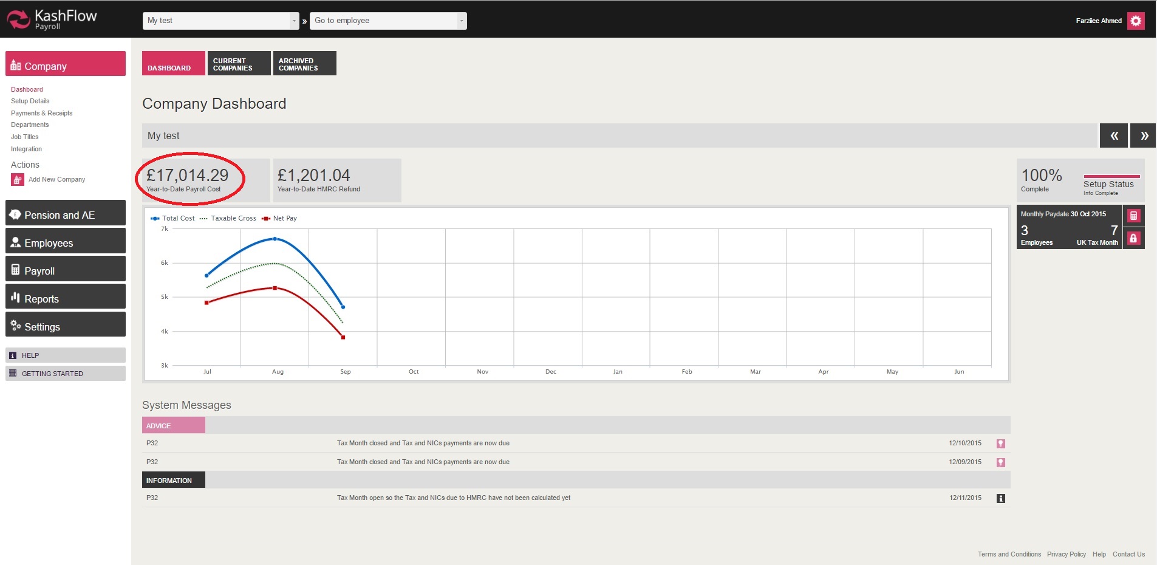Expand the Payroll sidebar section
Viewport: 1157px width, 565px height.
coord(66,271)
